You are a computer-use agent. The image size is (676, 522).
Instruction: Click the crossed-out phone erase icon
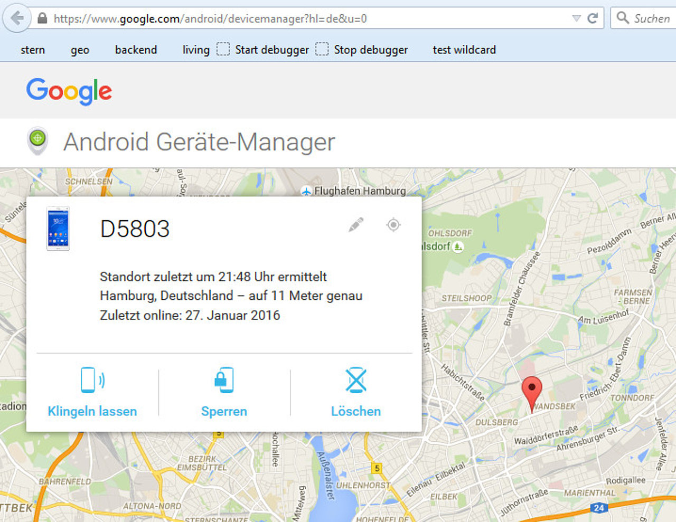click(356, 380)
